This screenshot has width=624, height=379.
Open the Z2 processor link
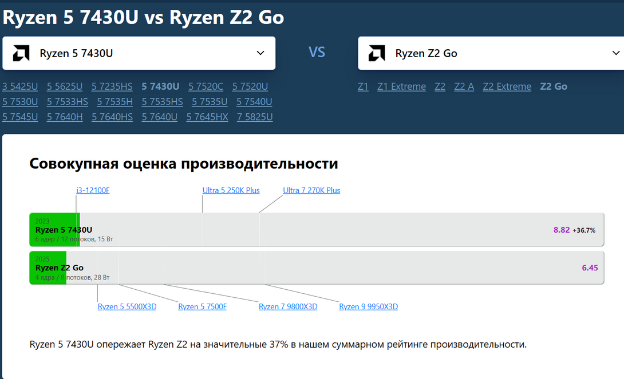440,87
